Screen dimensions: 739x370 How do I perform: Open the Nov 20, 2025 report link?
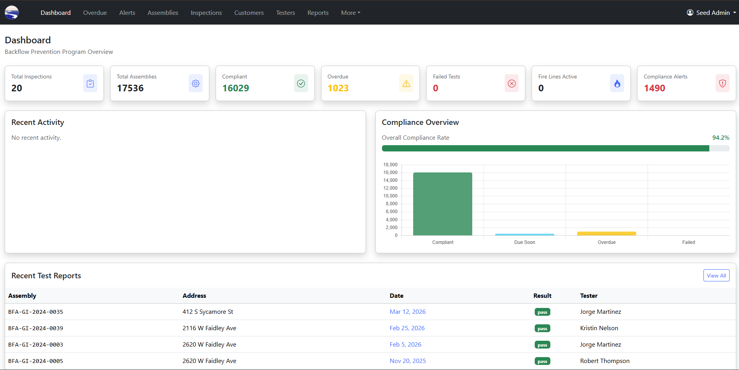pos(408,361)
